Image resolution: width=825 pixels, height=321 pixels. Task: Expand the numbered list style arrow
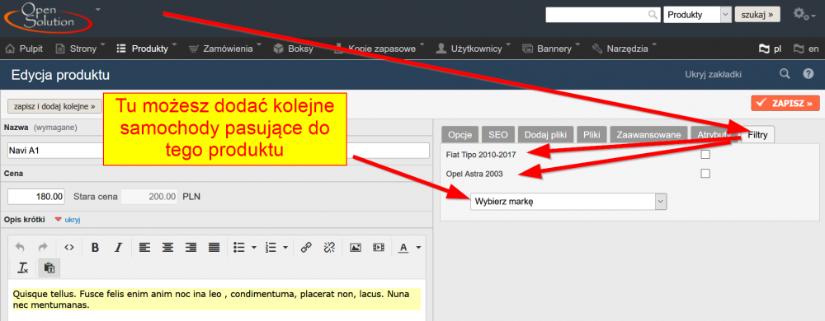point(285,248)
